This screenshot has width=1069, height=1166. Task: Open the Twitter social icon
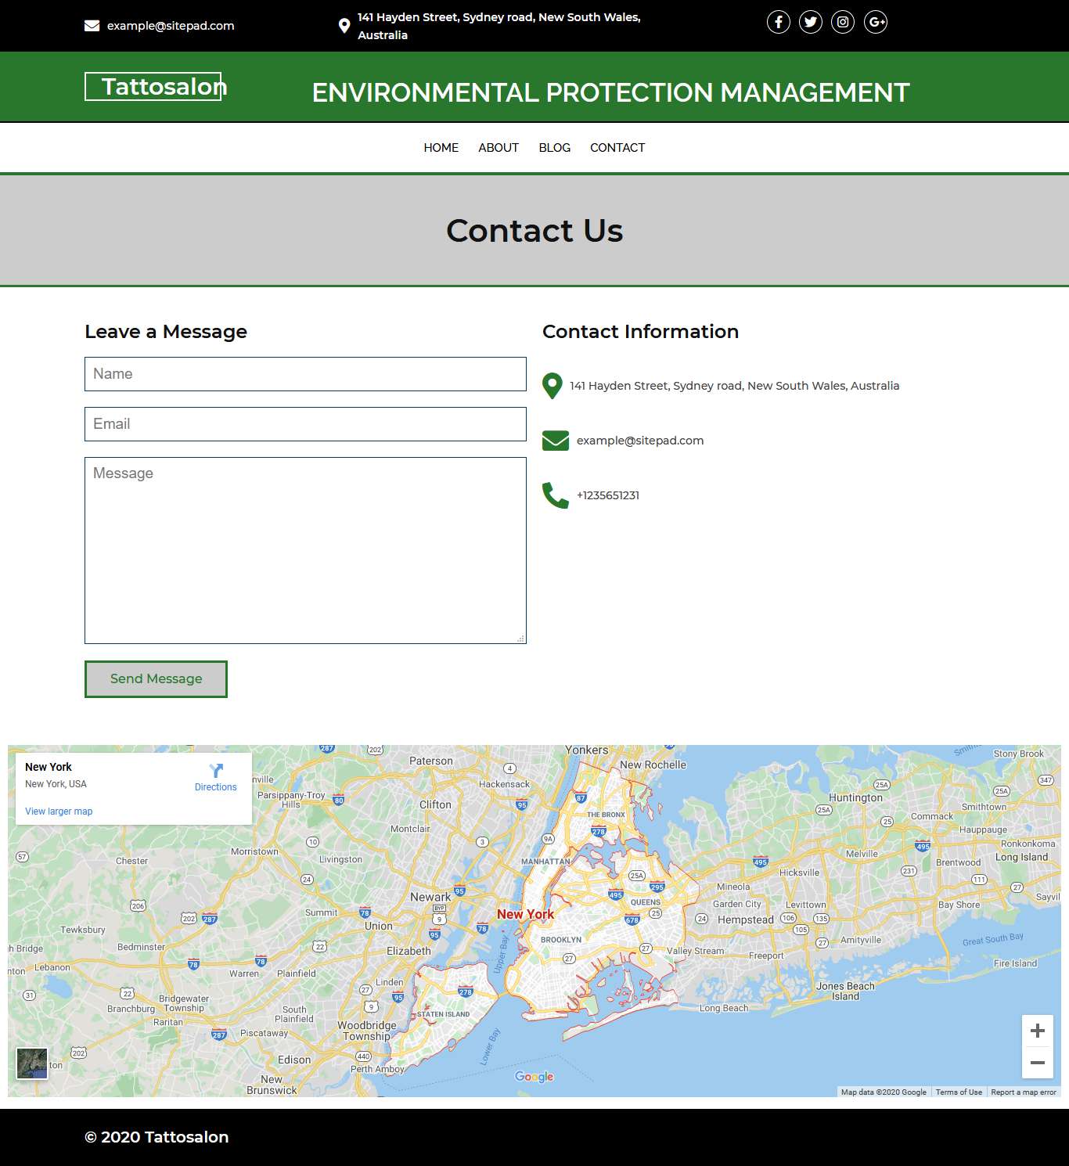pos(811,22)
